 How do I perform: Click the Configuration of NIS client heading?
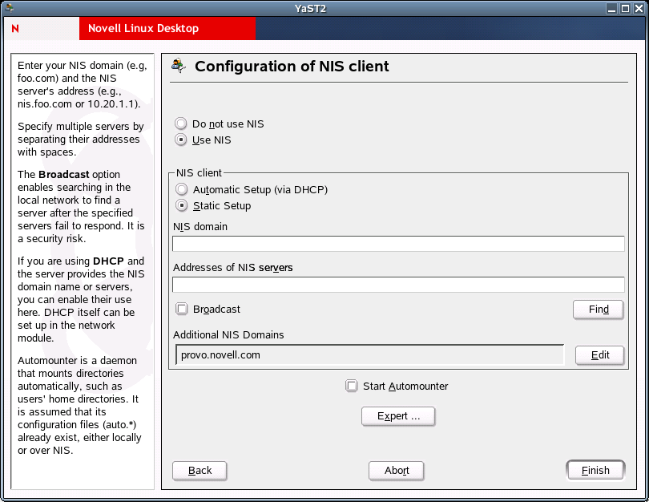tap(292, 67)
